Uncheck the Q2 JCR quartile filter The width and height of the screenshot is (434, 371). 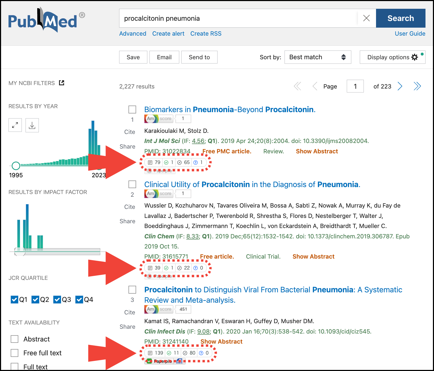point(35,299)
